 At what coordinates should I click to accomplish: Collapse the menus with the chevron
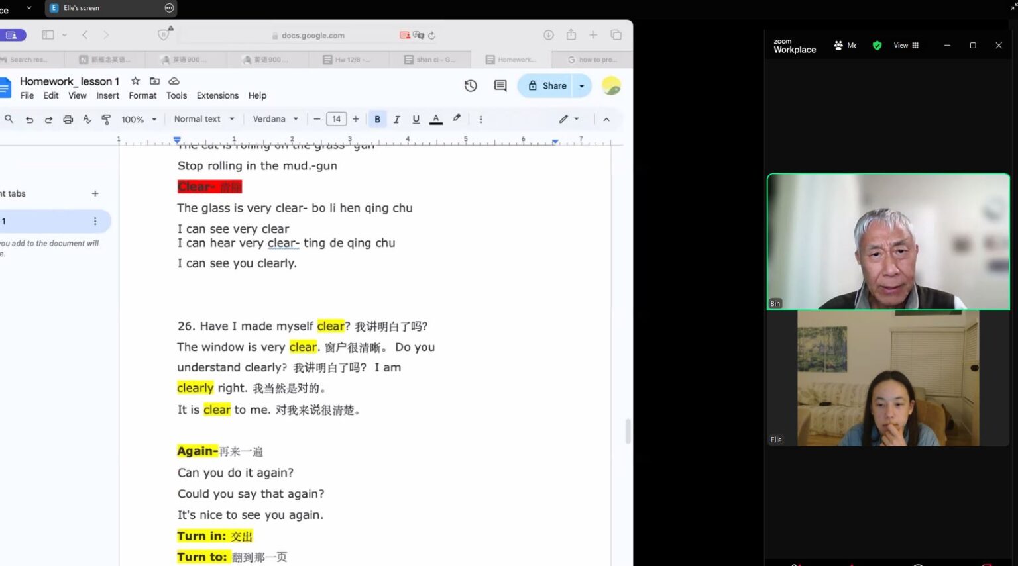click(x=606, y=119)
